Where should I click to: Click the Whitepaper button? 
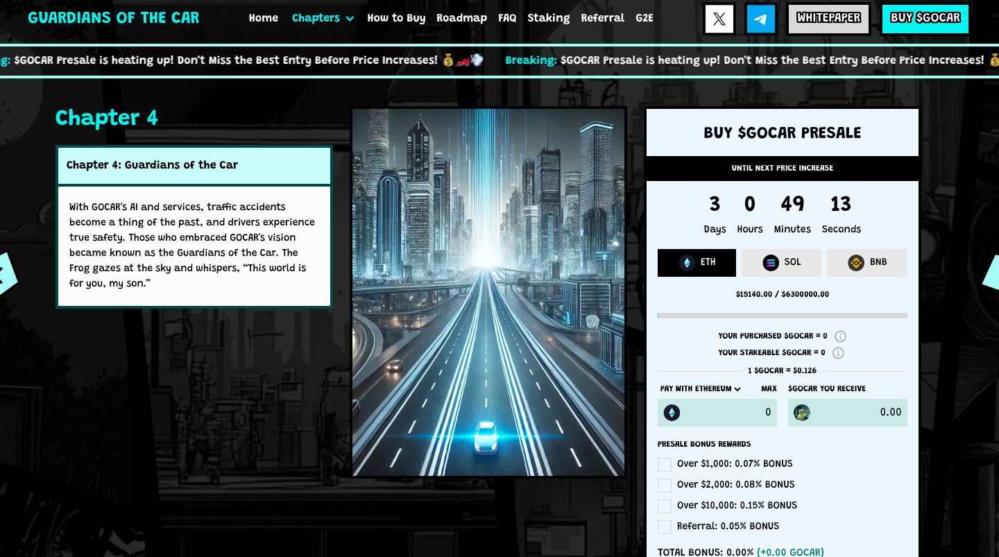click(828, 19)
